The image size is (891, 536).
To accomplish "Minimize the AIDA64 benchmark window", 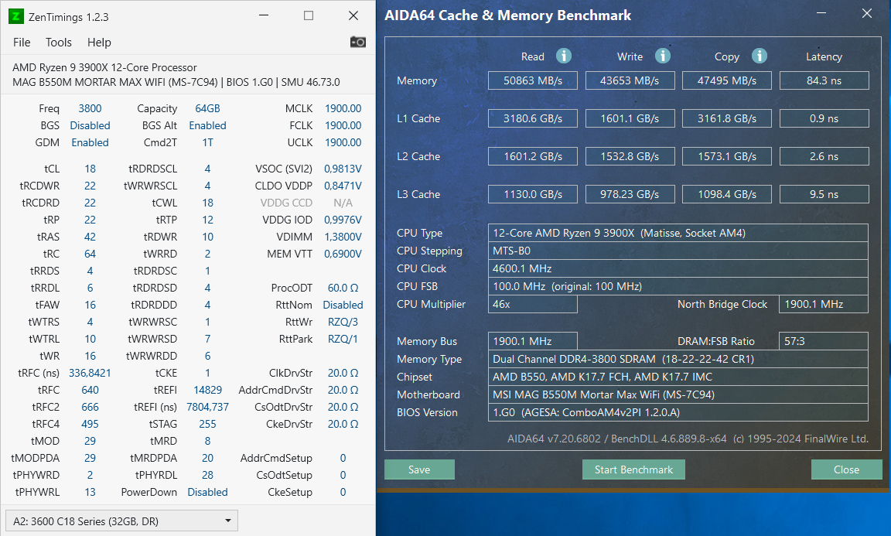I will [x=821, y=13].
